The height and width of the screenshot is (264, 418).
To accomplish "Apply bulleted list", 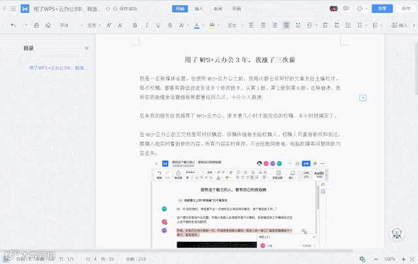I will click(x=360, y=25).
